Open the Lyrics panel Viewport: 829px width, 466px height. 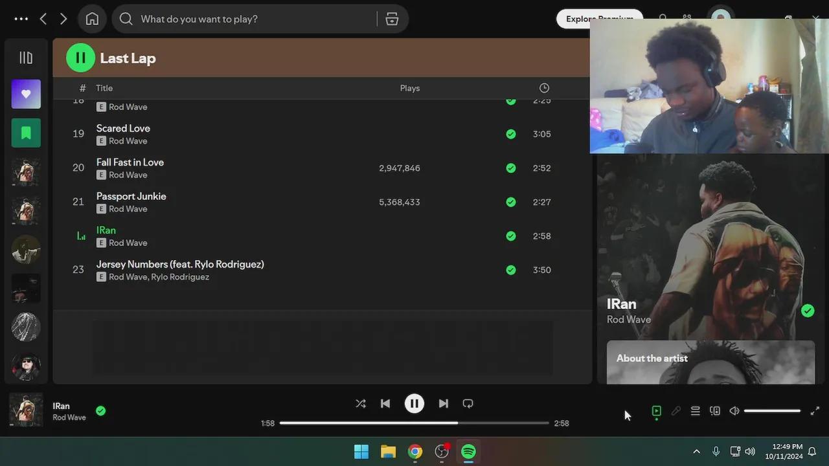pyautogui.click(x=676, y=411)
